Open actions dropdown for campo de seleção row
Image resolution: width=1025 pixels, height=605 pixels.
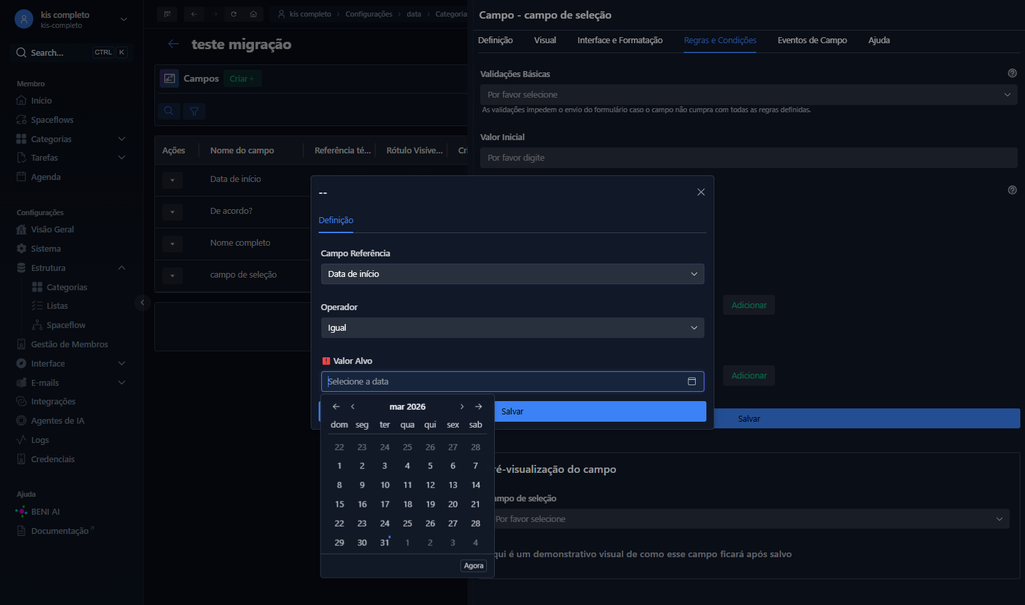pos(172,276)
